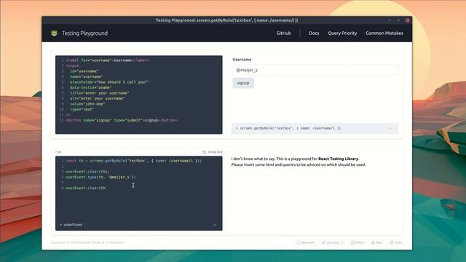Click the button name="signup" HTML line

122,120
